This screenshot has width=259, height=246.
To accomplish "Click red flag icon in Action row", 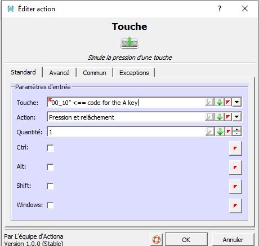I will click(228, 117).
